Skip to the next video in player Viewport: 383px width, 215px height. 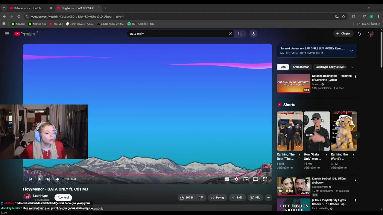48,179
